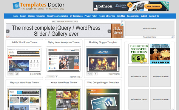The image size is (179, 110).
Task: Open the Contact Us page
Action: click(x=154, y=16)
